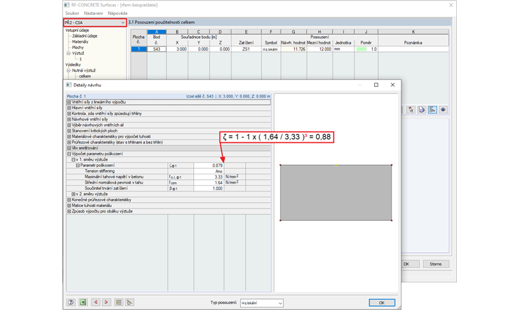Collapse Parametr poškození node

point(78,166)
